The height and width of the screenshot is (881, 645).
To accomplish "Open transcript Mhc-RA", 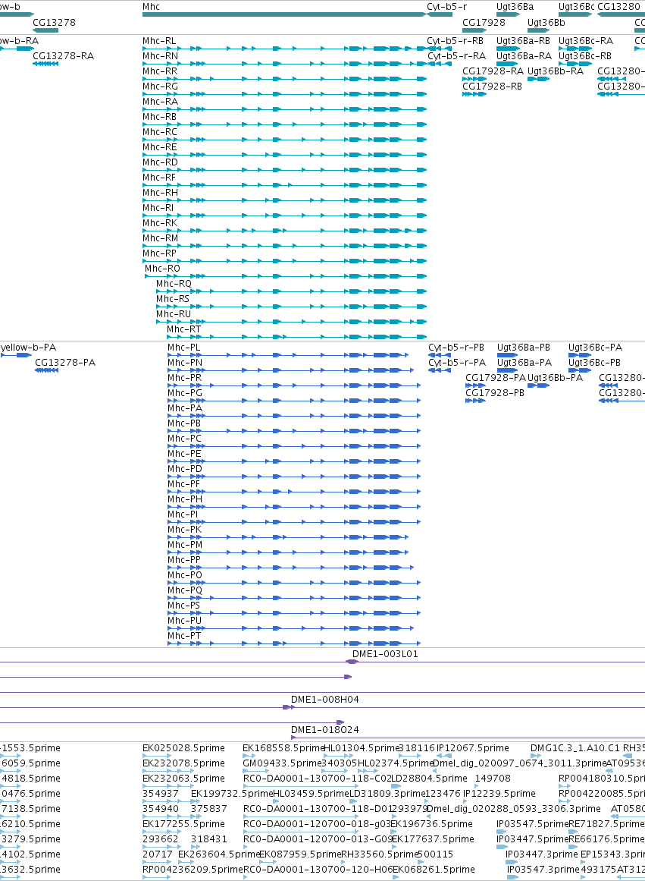I will click(x=160, y=102).
